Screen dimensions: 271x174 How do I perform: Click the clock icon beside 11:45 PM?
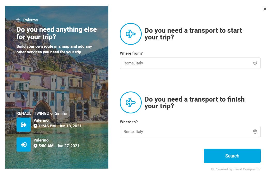coord(36,126)
